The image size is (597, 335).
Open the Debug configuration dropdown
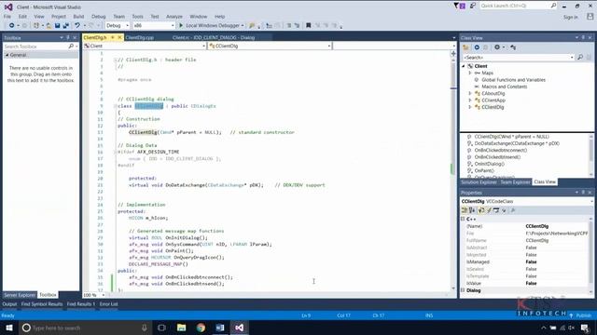118,25
